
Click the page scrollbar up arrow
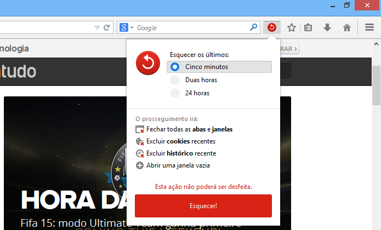tap(376, 44)
